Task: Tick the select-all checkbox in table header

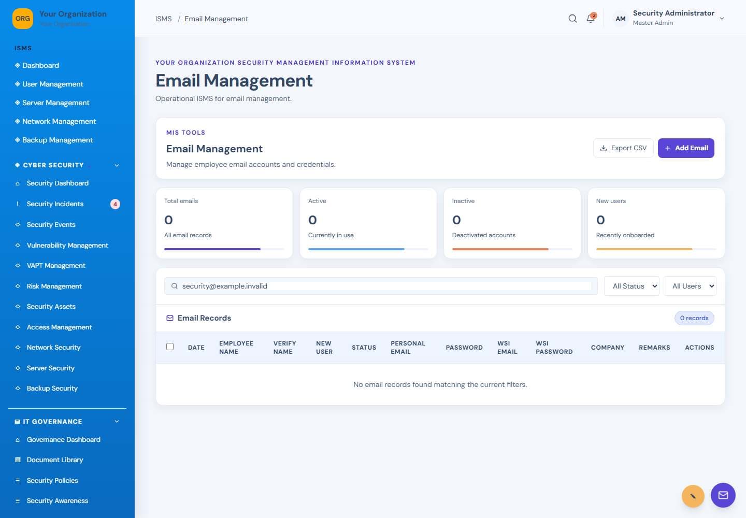Action: [170, 347]
